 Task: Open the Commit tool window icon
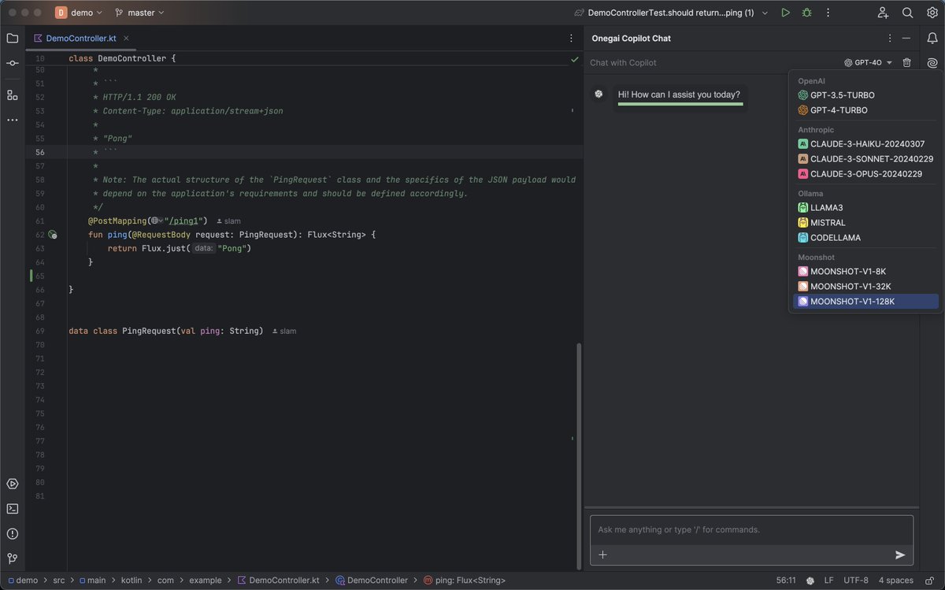coord(12,63)
